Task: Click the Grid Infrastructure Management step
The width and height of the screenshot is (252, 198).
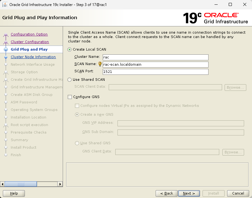Action: 37,87
